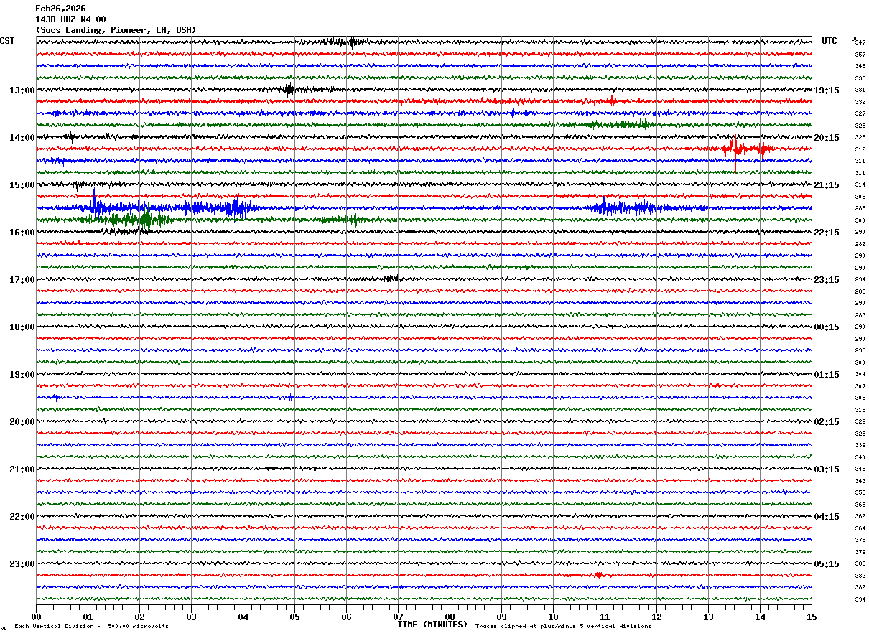Click the CST timezone label
The image size is (869, 636).
[7, 41]
